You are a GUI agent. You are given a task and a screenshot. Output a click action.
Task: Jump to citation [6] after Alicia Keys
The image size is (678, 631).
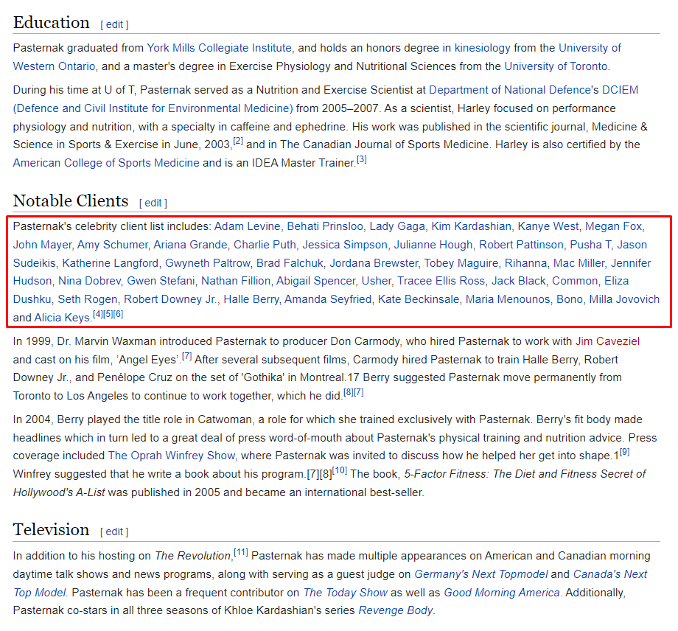coord(118,315)
